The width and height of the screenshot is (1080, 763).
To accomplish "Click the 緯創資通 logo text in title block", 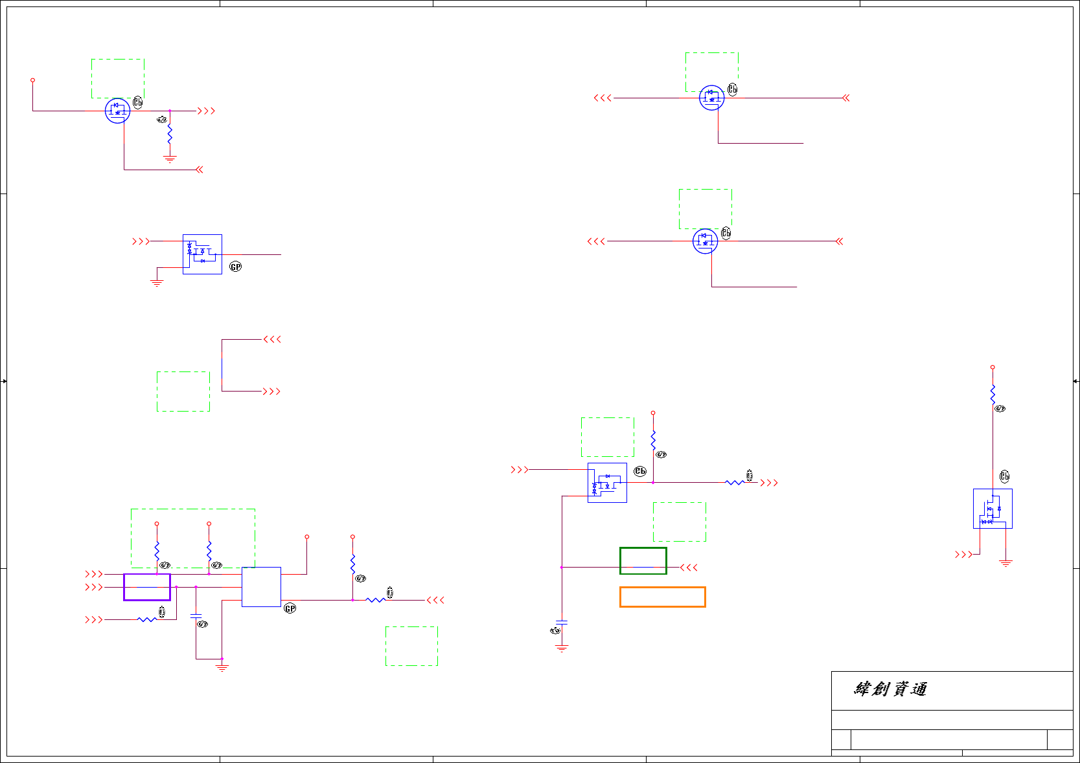I will point(891,689).
